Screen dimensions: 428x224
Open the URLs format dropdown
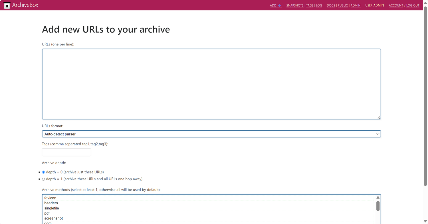pos(211,134)
